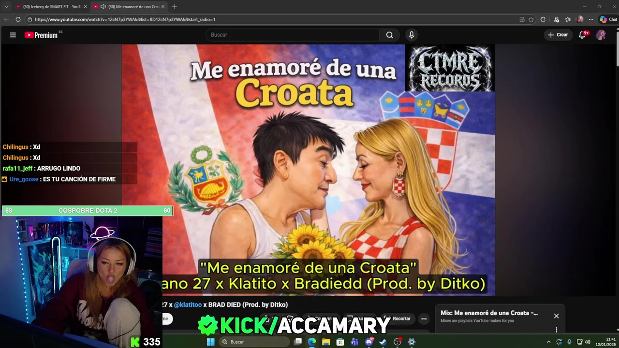Open Task View on the taskbar
This screenshot has width=619, height=348.
coord(298,342)
